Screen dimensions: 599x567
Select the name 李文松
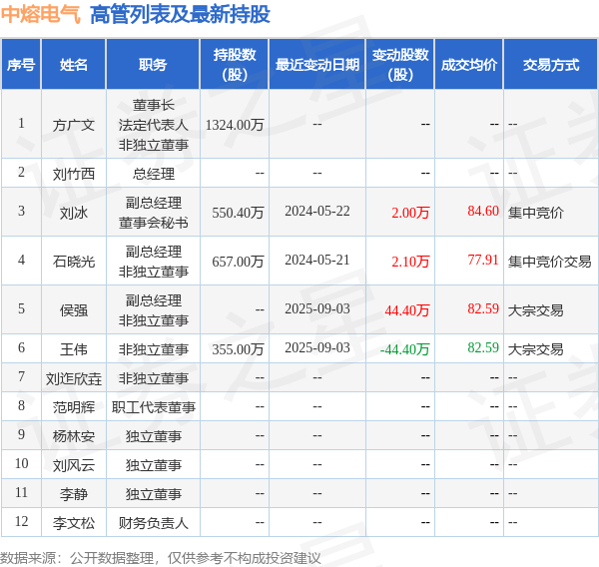click(x=73, y=523)
